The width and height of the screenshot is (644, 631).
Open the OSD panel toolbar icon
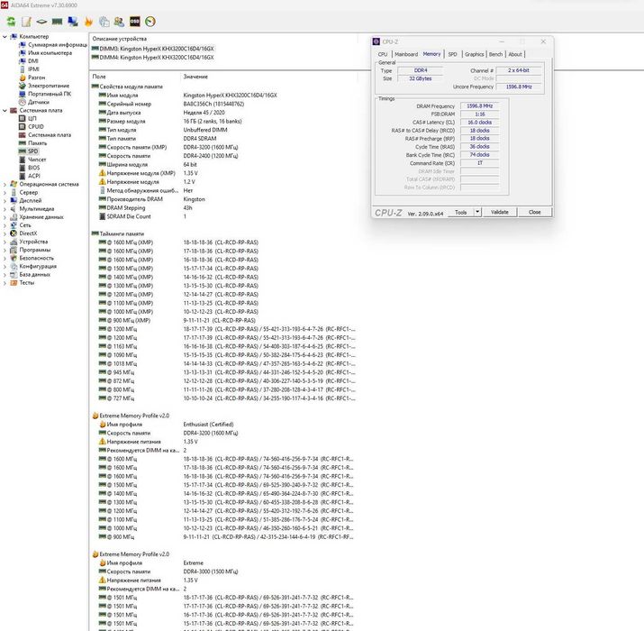coord(135,22)
